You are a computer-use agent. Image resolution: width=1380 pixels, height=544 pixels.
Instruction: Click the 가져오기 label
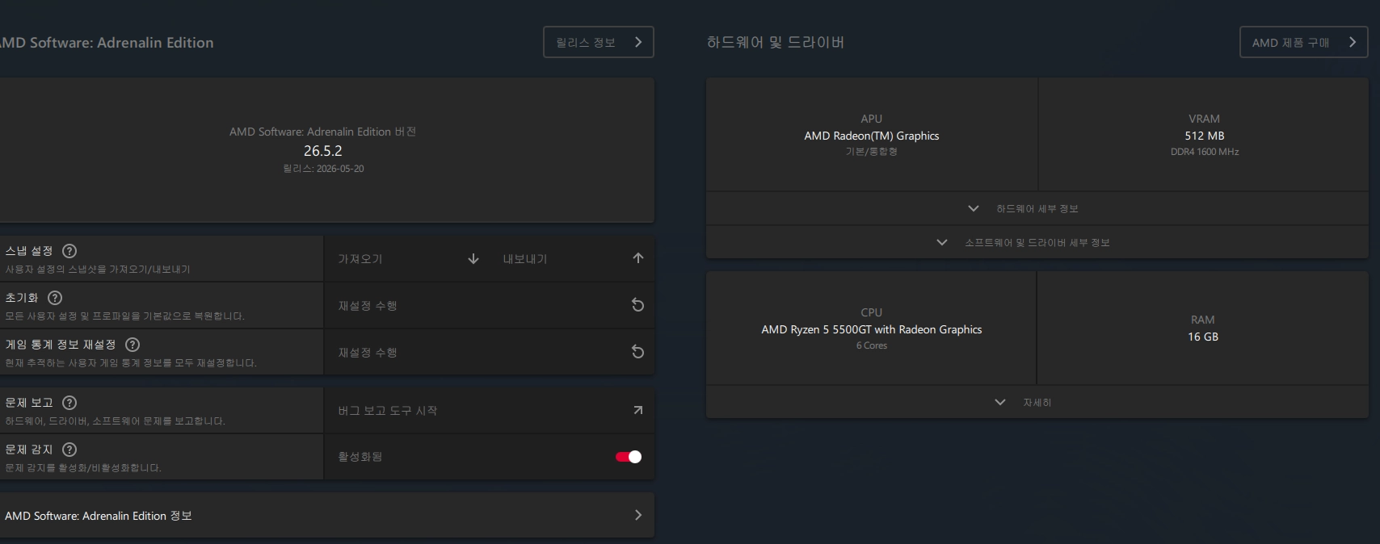(360, 259)
